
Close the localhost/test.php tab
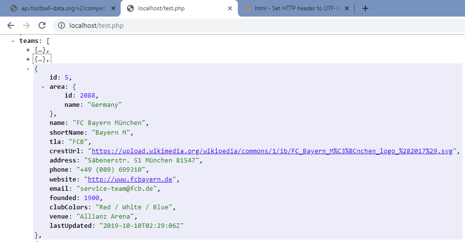230,8
